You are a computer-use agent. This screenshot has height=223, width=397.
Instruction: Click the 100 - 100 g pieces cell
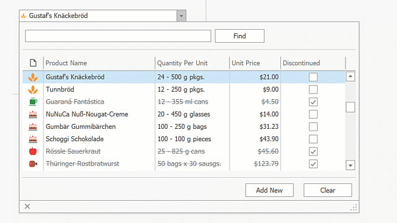pyautogui.click(x=192, y=139)
